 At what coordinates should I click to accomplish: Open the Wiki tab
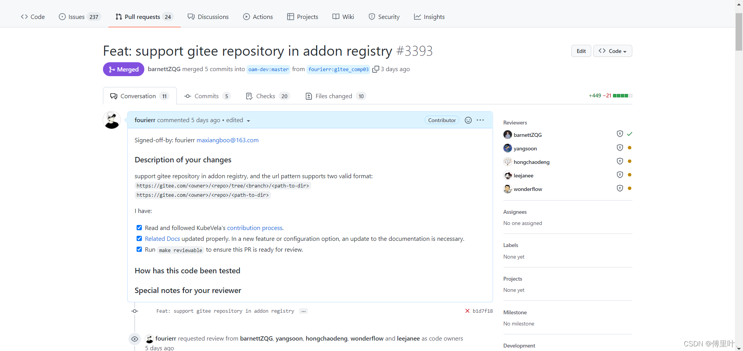pyautogui.click(x=343, y=17)
